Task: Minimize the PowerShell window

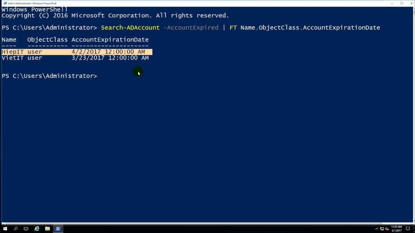Action: pos(392,3)
